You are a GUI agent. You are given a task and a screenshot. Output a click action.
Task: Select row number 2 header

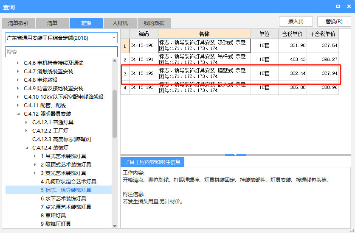tap(125, 60)
